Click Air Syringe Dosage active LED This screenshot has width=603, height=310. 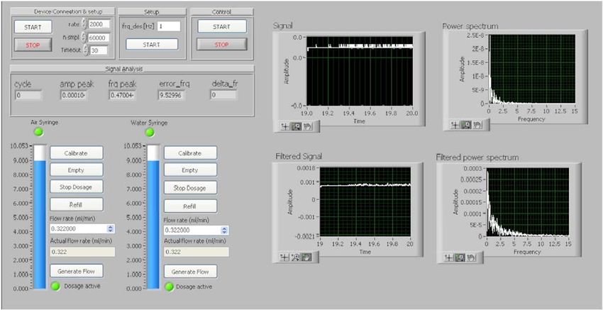tap(56, 286)
